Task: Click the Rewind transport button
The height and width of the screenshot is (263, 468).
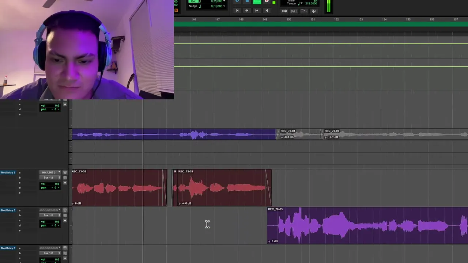Action: click(x=247, y=11)
